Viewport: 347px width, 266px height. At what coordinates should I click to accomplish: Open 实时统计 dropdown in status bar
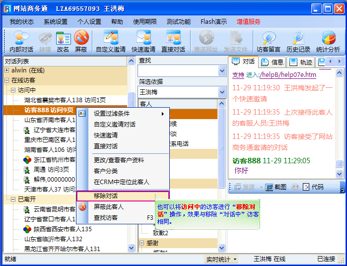(221, 259)
